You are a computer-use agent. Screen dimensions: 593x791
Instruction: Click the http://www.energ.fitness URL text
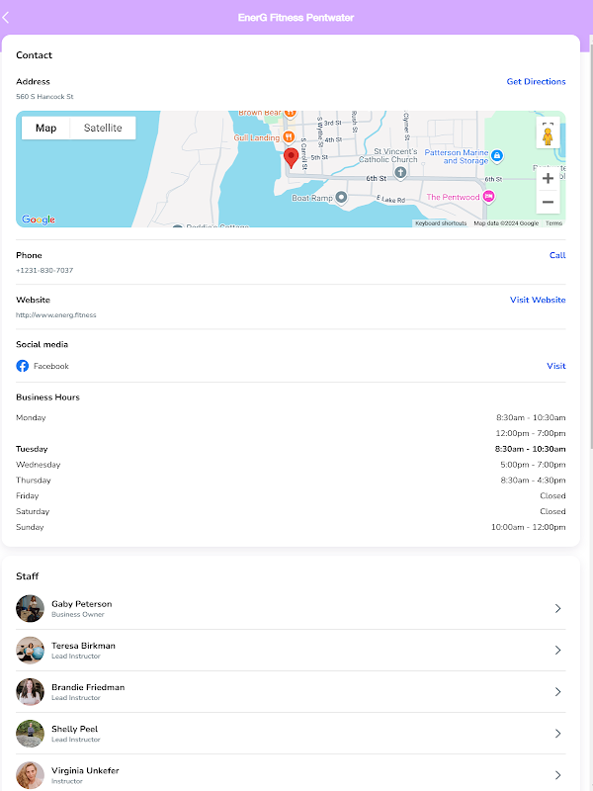tap(56, 314)
